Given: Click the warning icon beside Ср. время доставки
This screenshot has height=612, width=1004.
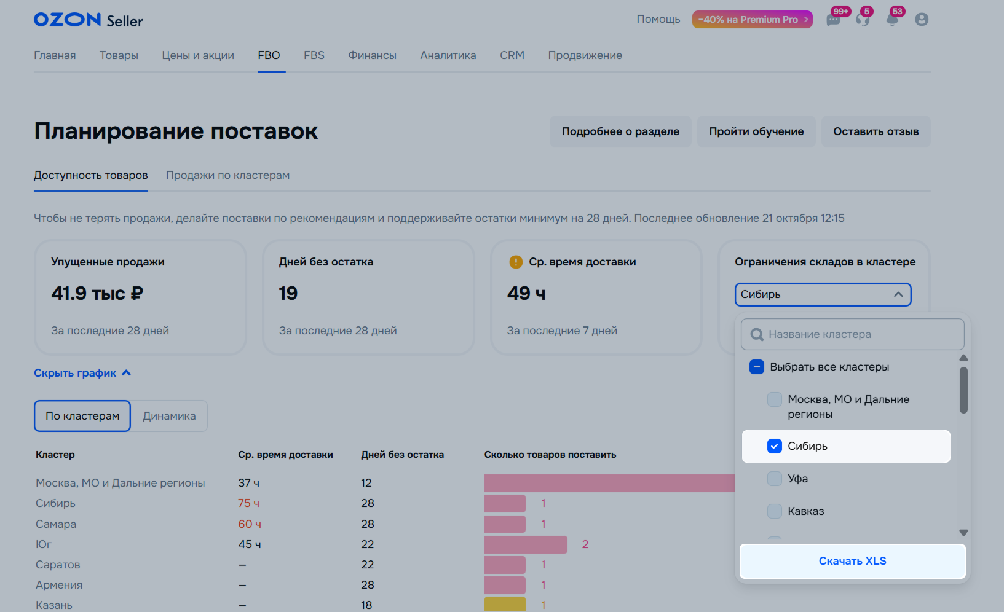Looking at the screenshot, I should click(515, 262).
